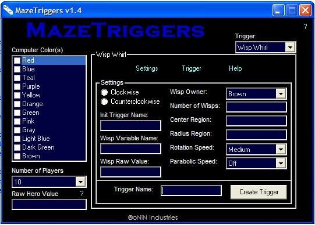Check the Red computer color checkbox

(x=17, y=60)
